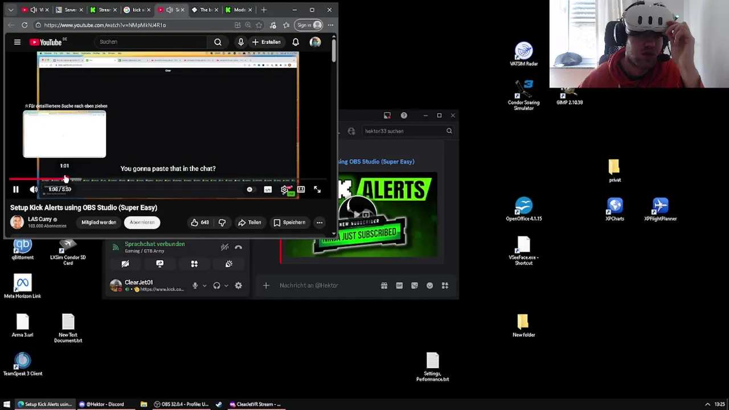Toggle subtitles in the YouTube player

[268, 190]
